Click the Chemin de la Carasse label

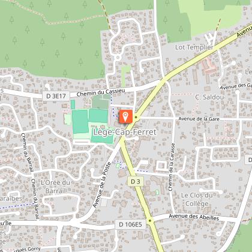tap(172, 167)
